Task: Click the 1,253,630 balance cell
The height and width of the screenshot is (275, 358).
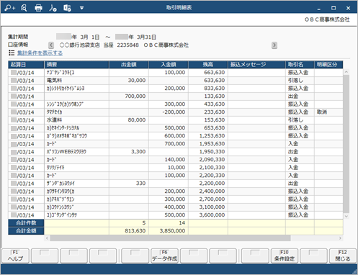Action: (x=208, y=136)
